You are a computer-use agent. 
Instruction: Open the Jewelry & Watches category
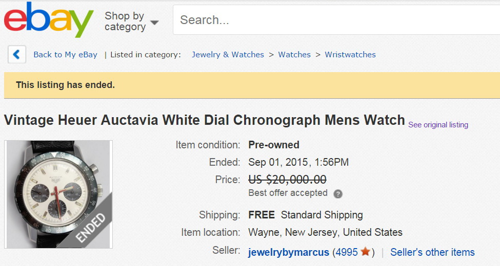(228, 55)
